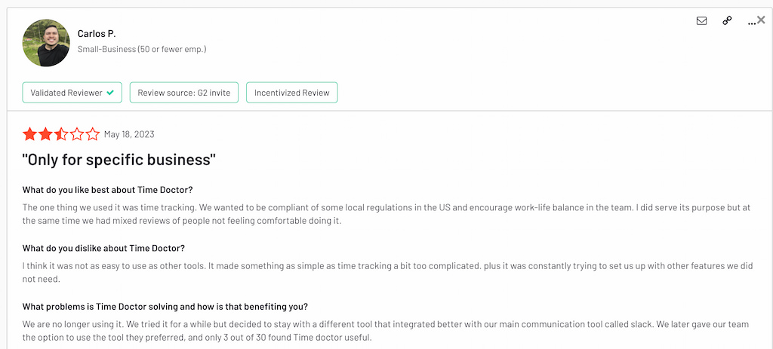Viewport: 773px width, 349px height.
Task: Click the second filled rating star
Action: pos(45,134)
